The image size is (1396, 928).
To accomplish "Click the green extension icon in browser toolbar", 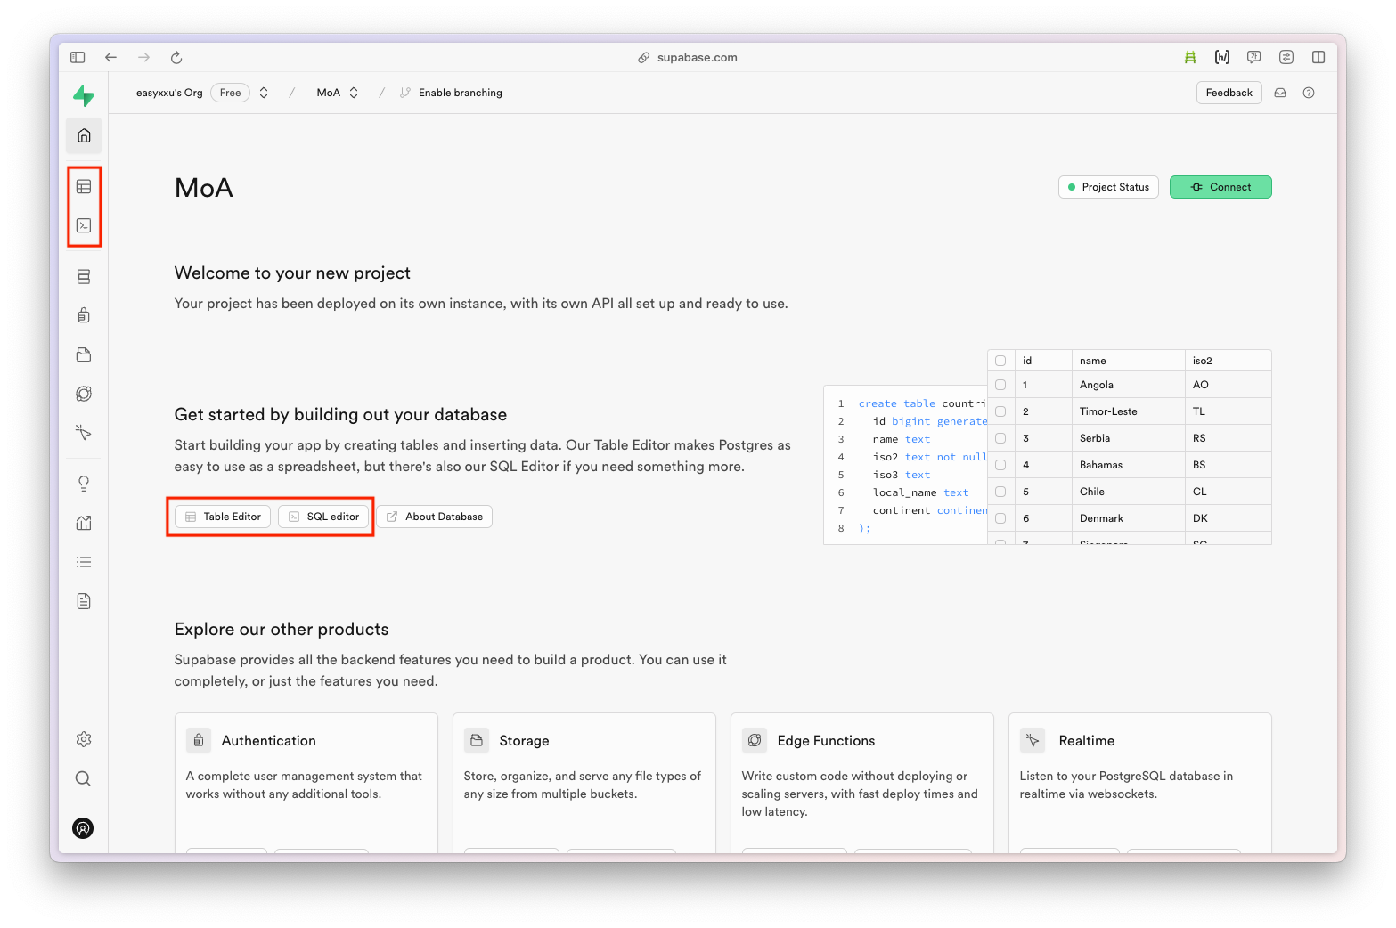I will pyautogui.click(x=1190, y=57).
